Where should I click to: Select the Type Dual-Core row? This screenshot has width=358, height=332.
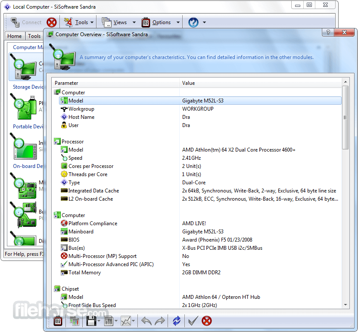click(200, 183)
